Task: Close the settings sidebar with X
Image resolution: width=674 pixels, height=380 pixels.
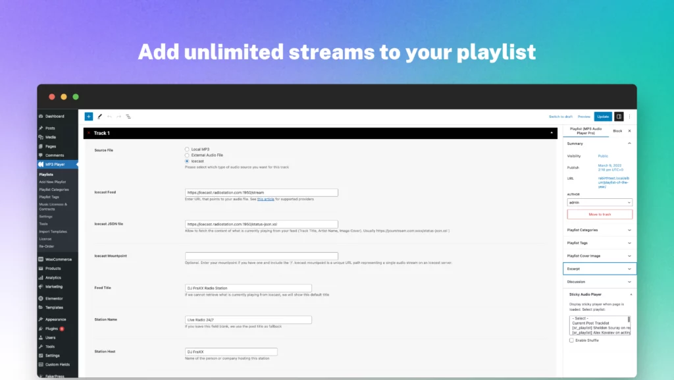Action: 629,130
